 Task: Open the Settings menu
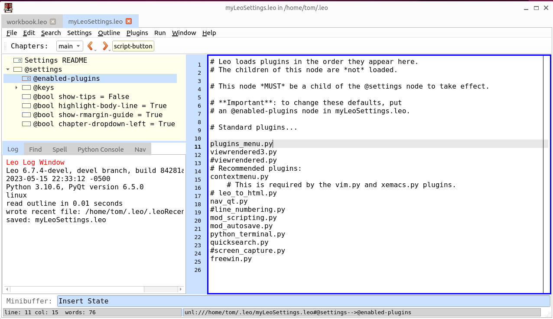[79, 32]
